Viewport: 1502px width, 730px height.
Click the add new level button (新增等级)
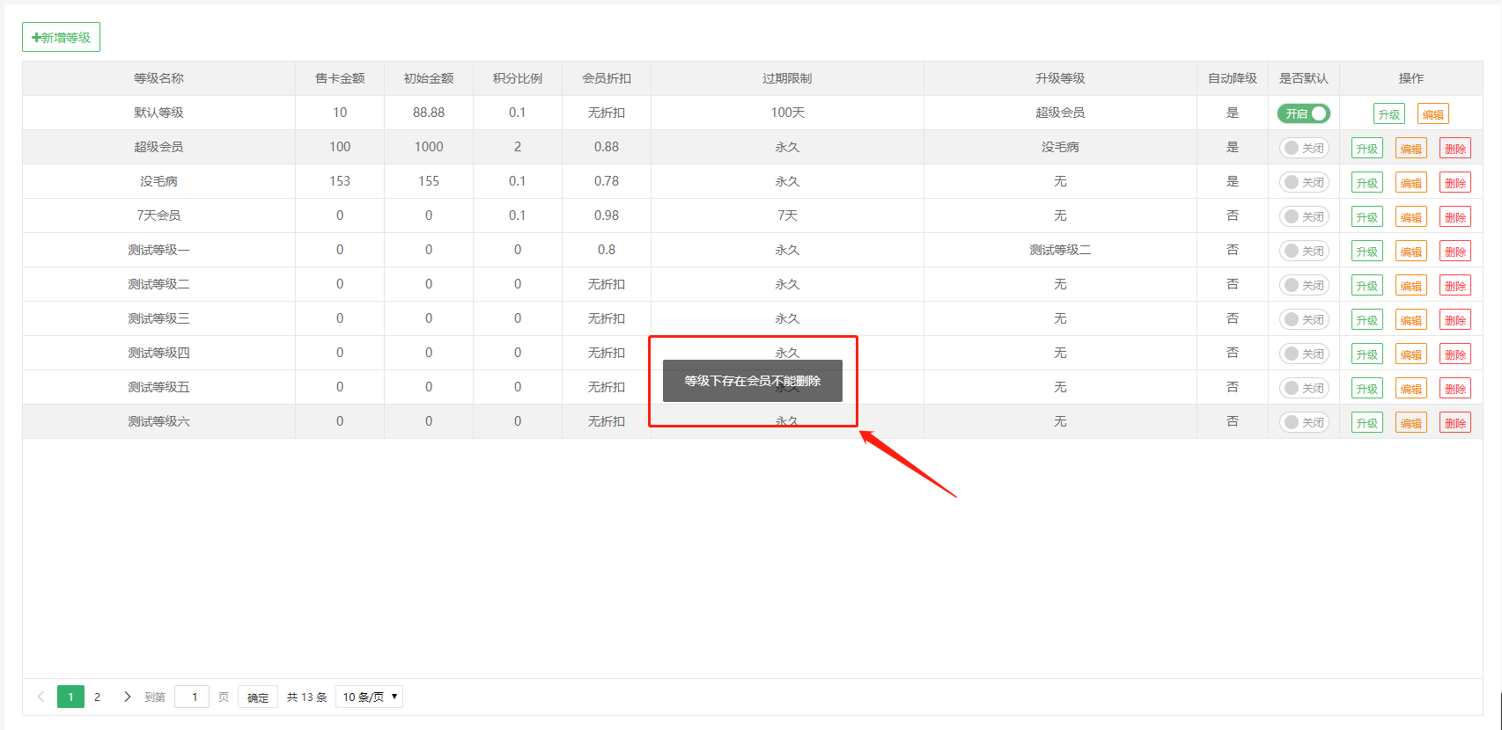coord(61,38)
